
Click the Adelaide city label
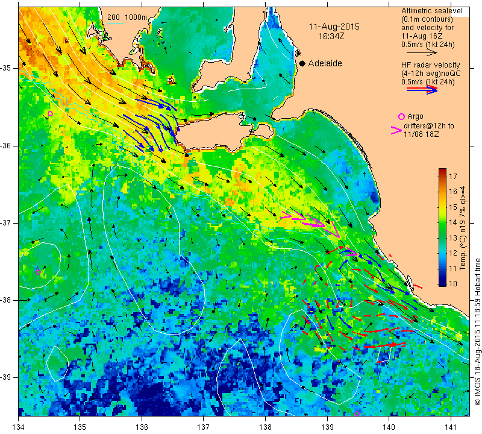(x=325, y=63)
